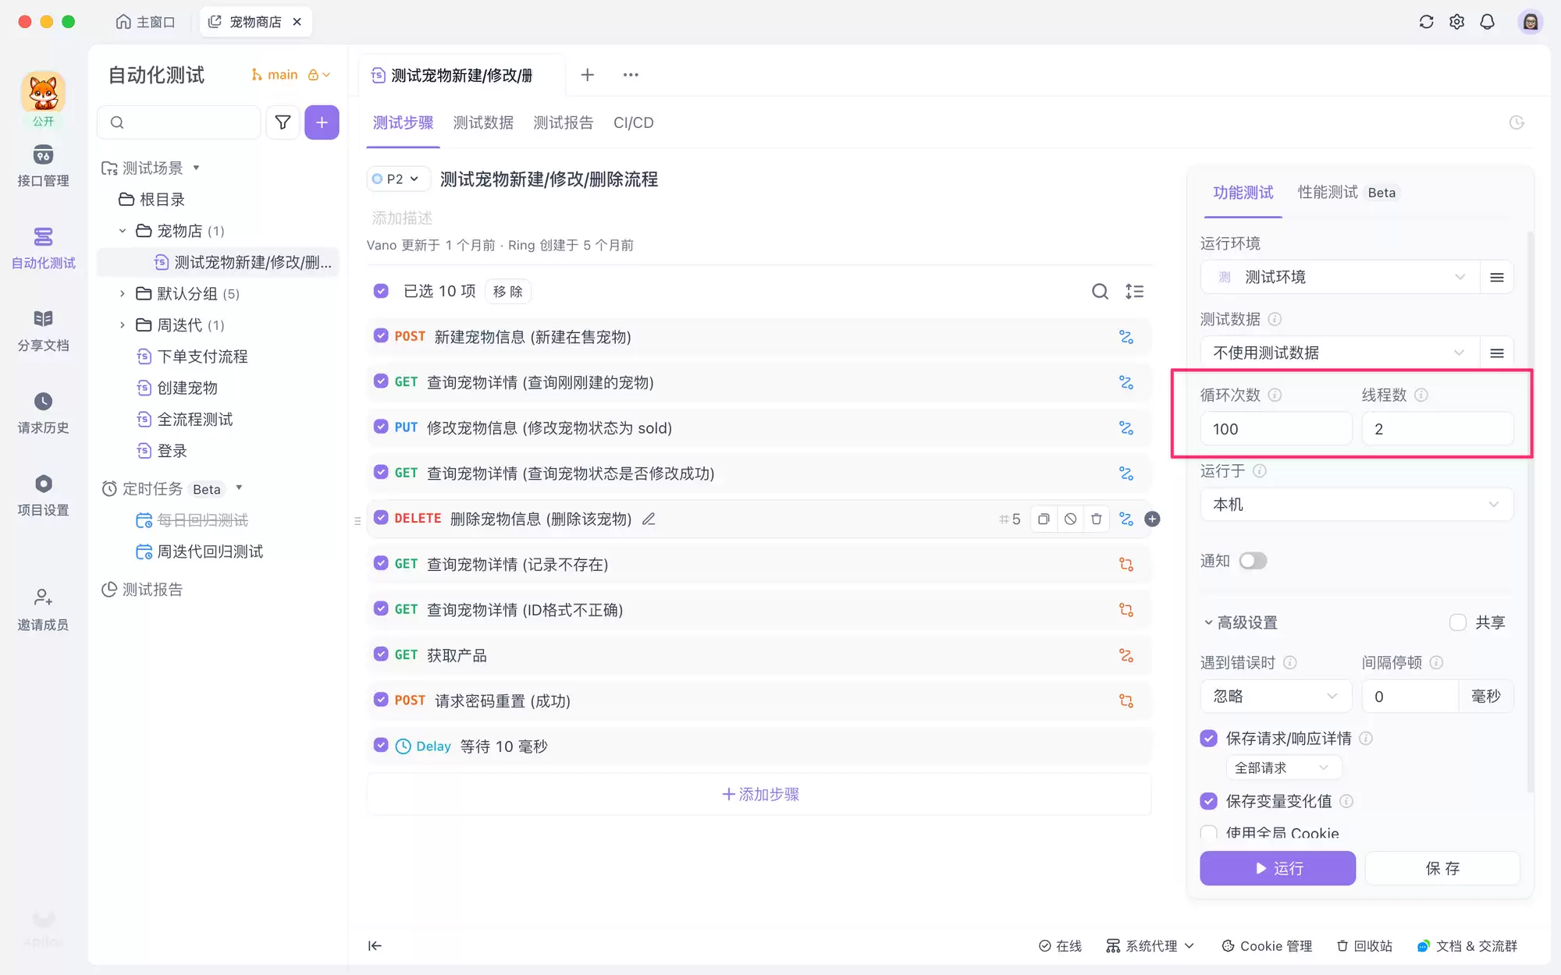The image size is (1561, 975).
Task: Click the 保存 button
Action: tap(1442, 868)
